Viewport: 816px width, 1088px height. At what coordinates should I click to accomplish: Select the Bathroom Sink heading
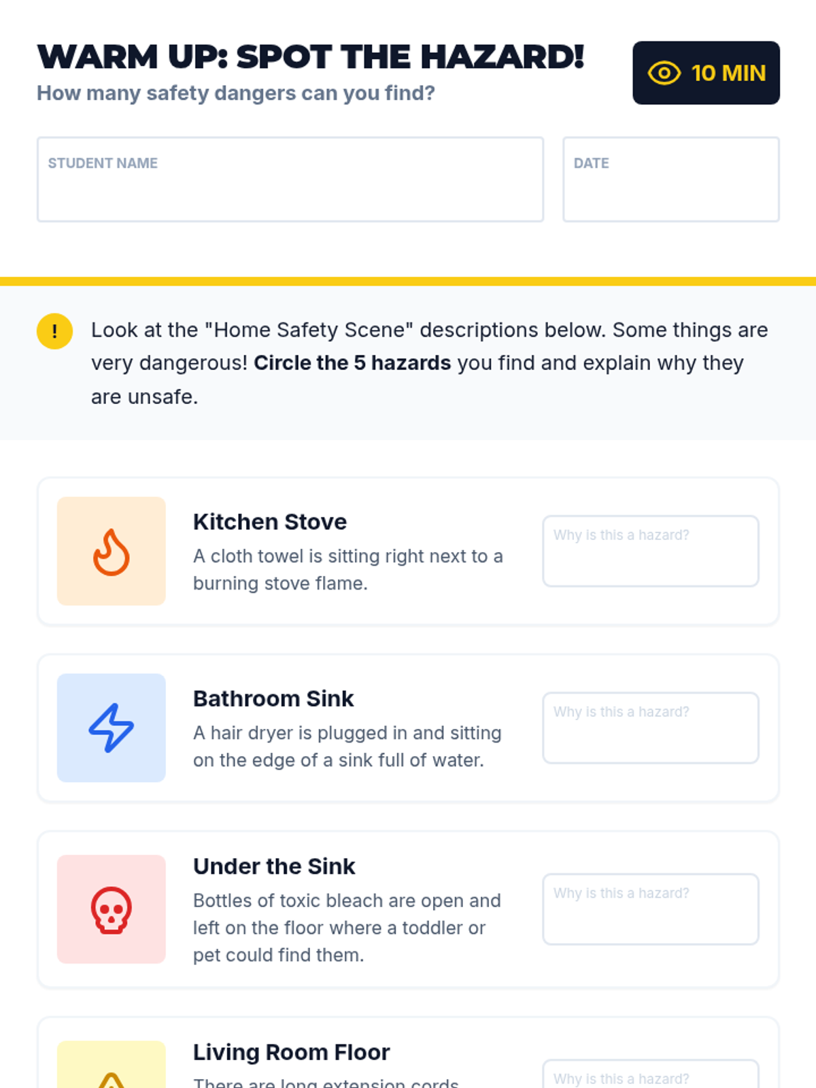pos(273,698)
